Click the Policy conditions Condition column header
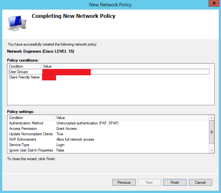Screen dimensions: 221x193 pos(24,66)
